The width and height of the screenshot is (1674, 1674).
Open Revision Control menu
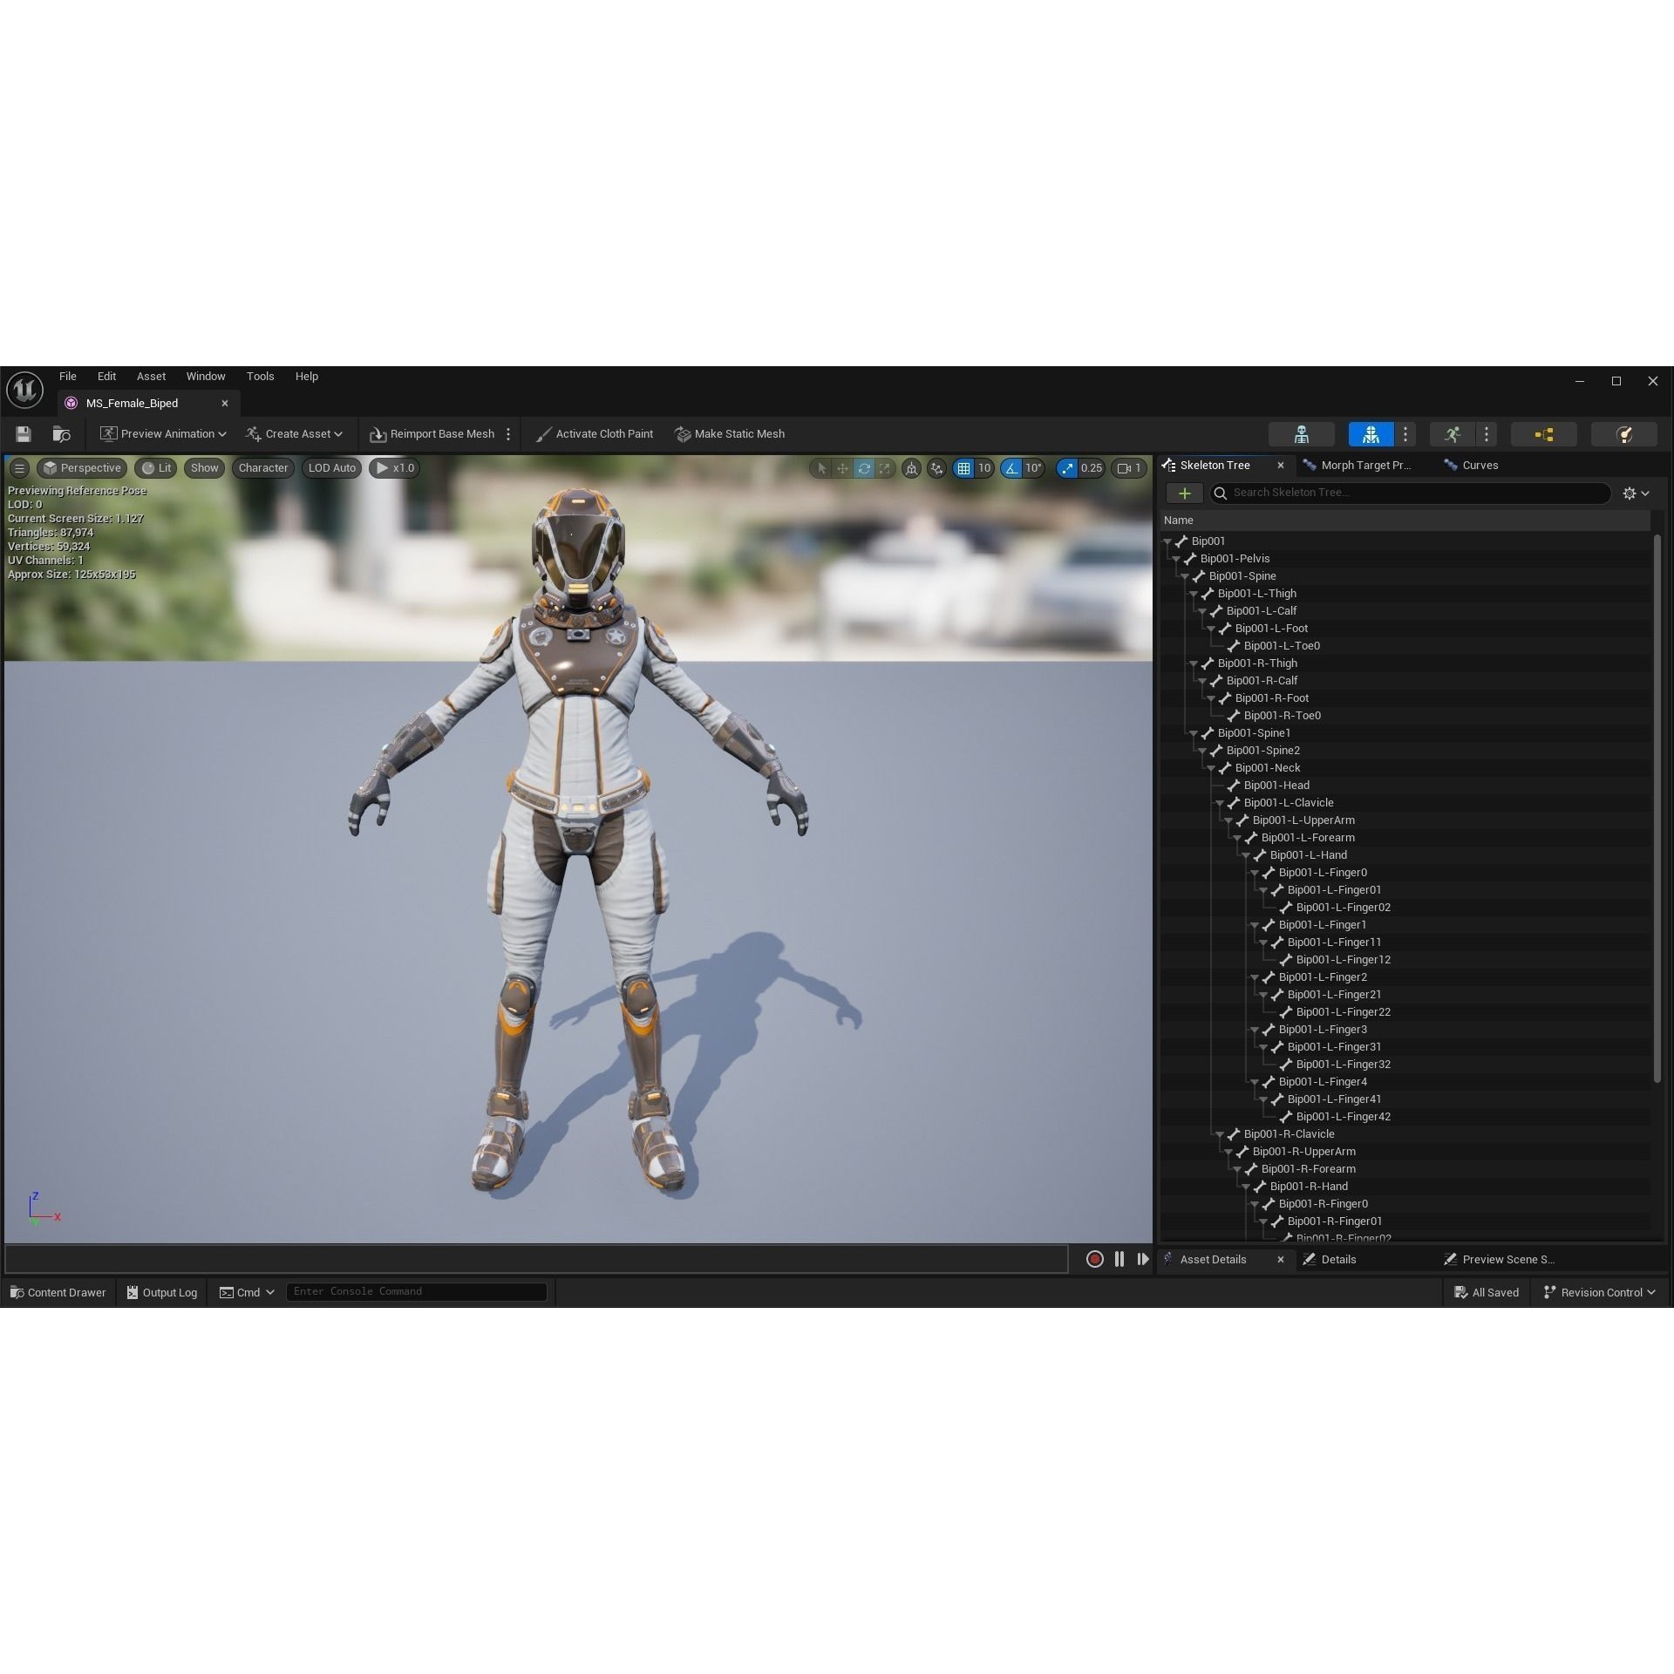coord(1600,1293)
